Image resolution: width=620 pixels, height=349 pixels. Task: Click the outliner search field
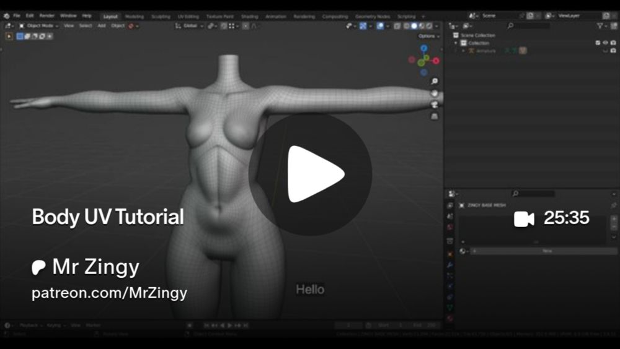pyautogui.click(x=528, y=25)
